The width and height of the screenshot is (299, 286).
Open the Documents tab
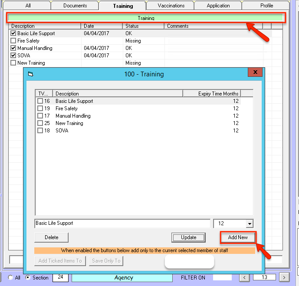click(x=75, y=6)
